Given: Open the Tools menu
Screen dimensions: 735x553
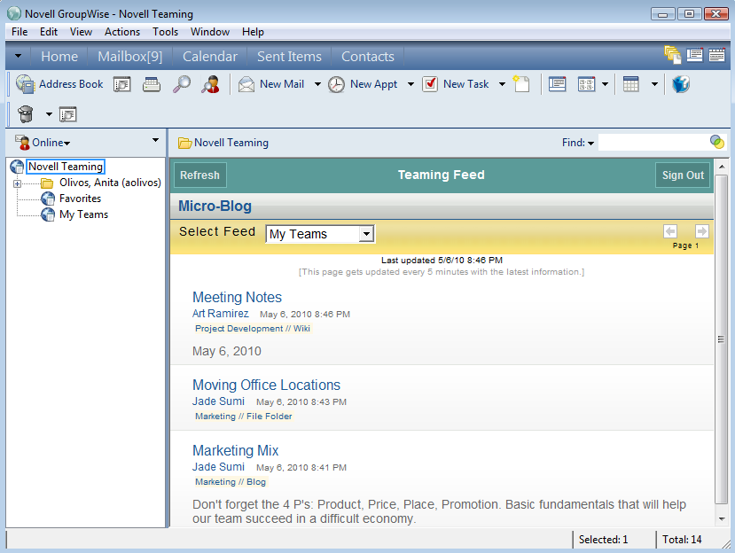Looking at the screenshot, I should pyautogui.click(x=166, y=32).
